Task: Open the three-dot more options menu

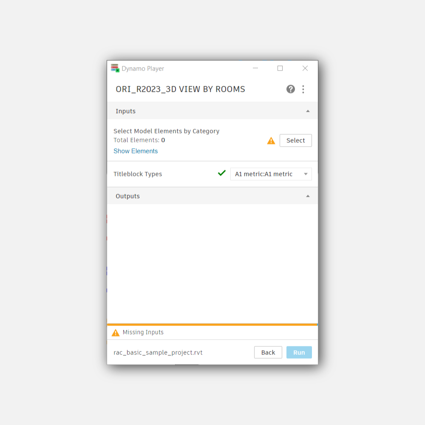Action: tap(303, 89)
